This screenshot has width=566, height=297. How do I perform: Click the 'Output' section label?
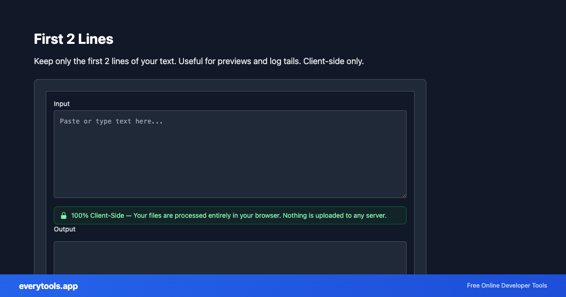pyautogui.click(x=65, y=229)
